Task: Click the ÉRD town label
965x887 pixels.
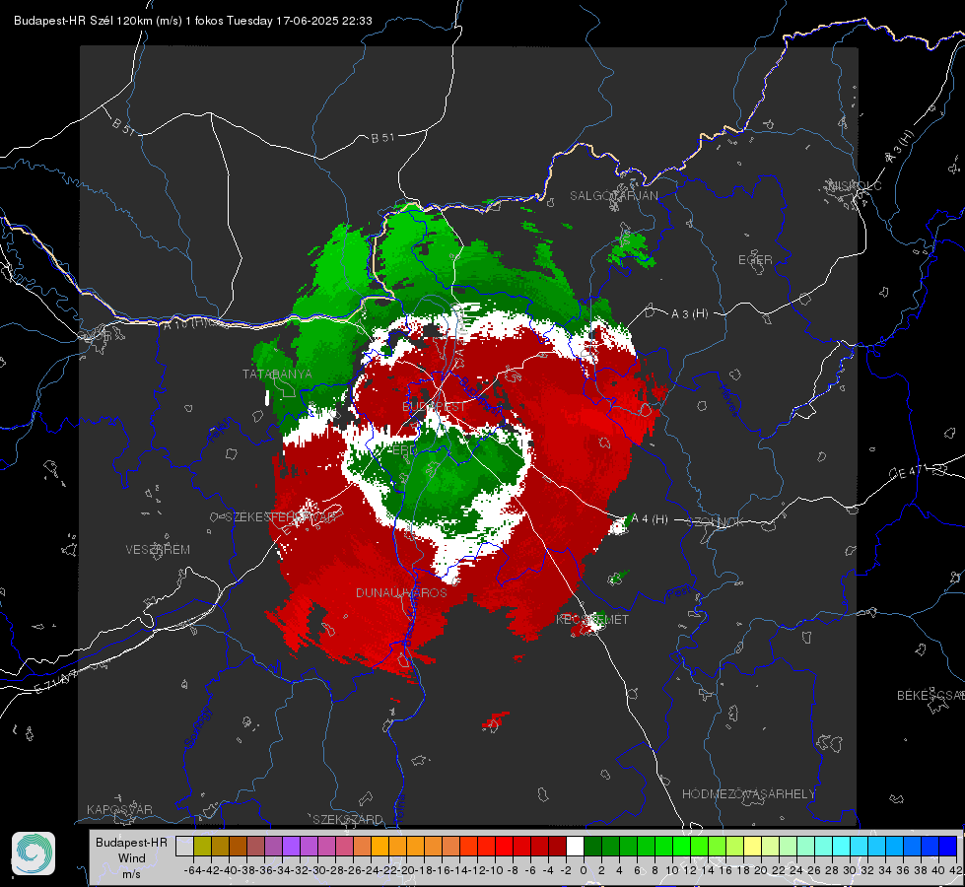Action: pos(404,450)
